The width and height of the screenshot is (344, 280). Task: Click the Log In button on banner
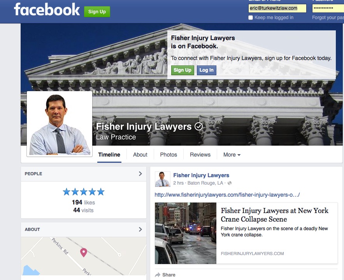pos(207,70)
